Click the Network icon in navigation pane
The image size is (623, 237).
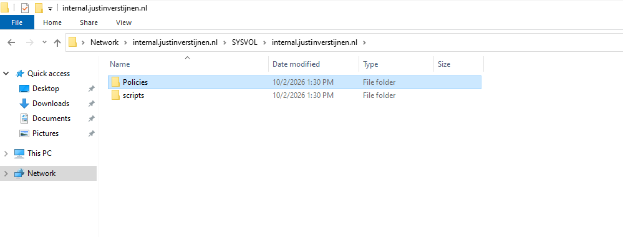click(19, 173)
